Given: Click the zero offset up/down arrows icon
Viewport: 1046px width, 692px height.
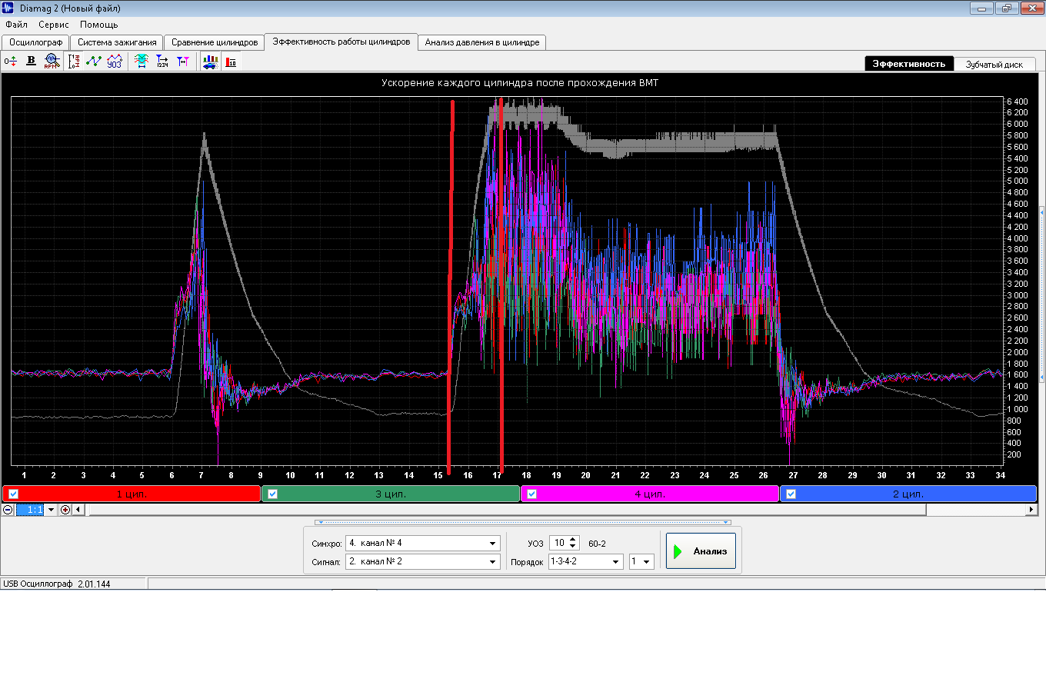Looking at the screenshot, I should tap(10, 62).
